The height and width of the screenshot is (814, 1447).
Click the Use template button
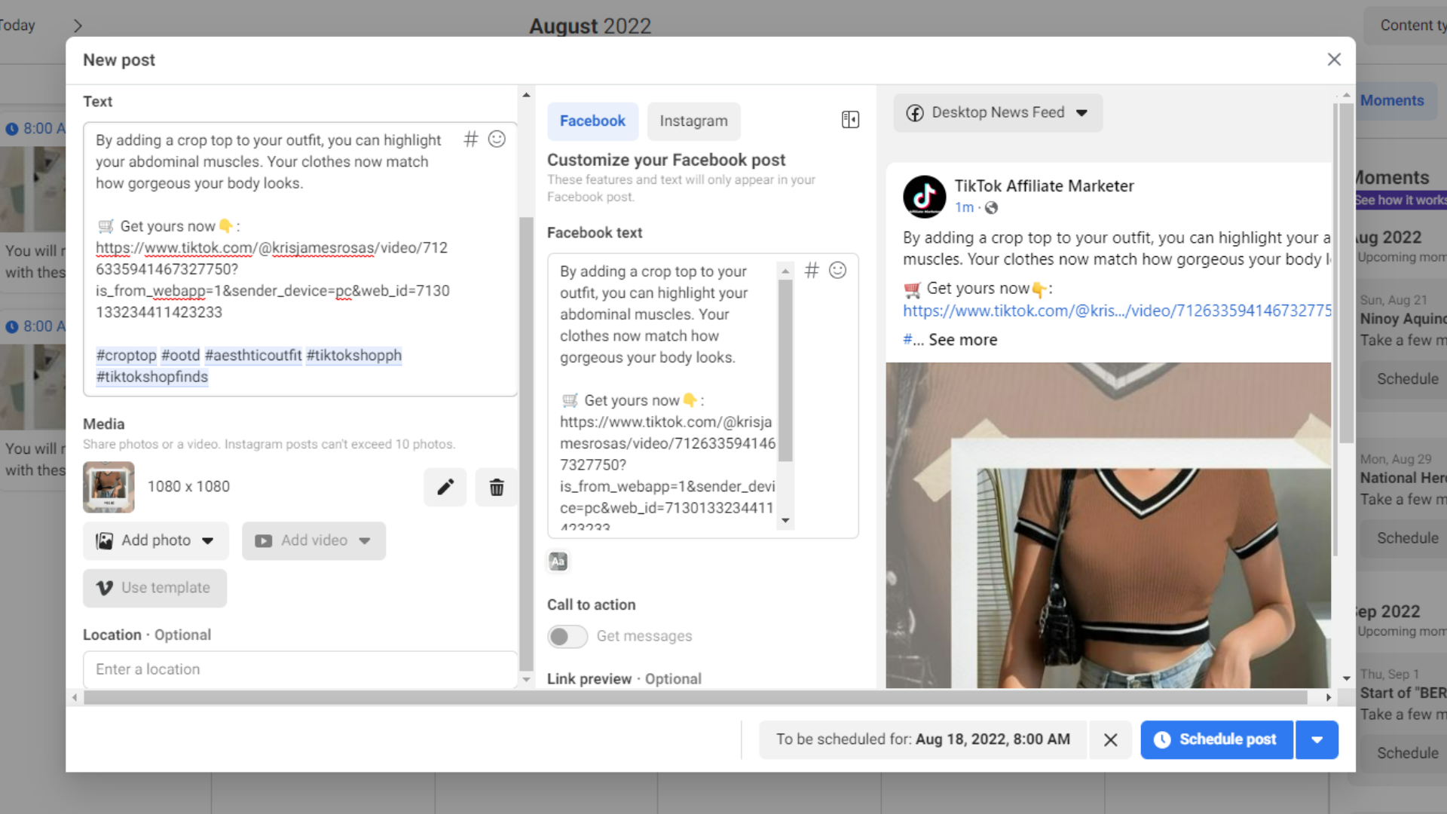point(154,588)
